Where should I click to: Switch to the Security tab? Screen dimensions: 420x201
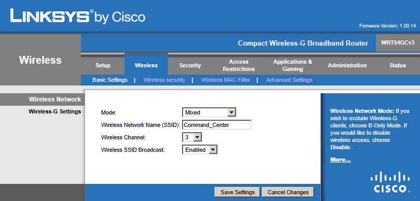(190, 65)
